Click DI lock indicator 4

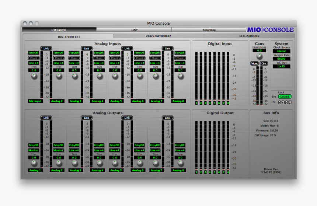(x=290, y=102)
